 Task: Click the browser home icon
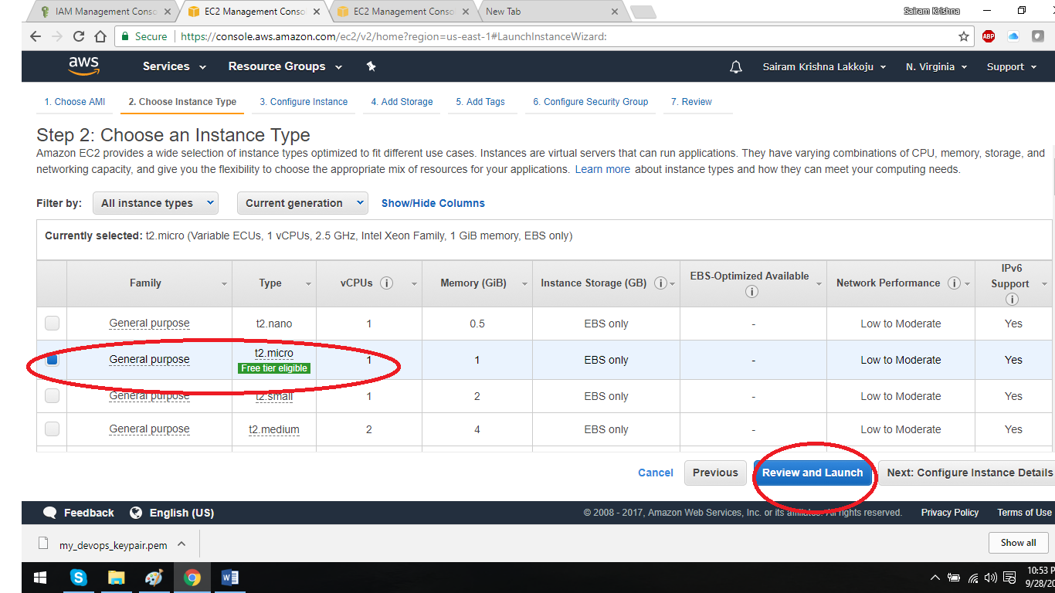click(x=100, y=36)
